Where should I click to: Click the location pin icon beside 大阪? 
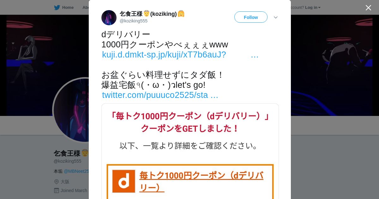pyautogui.click(x=57, y=182)
